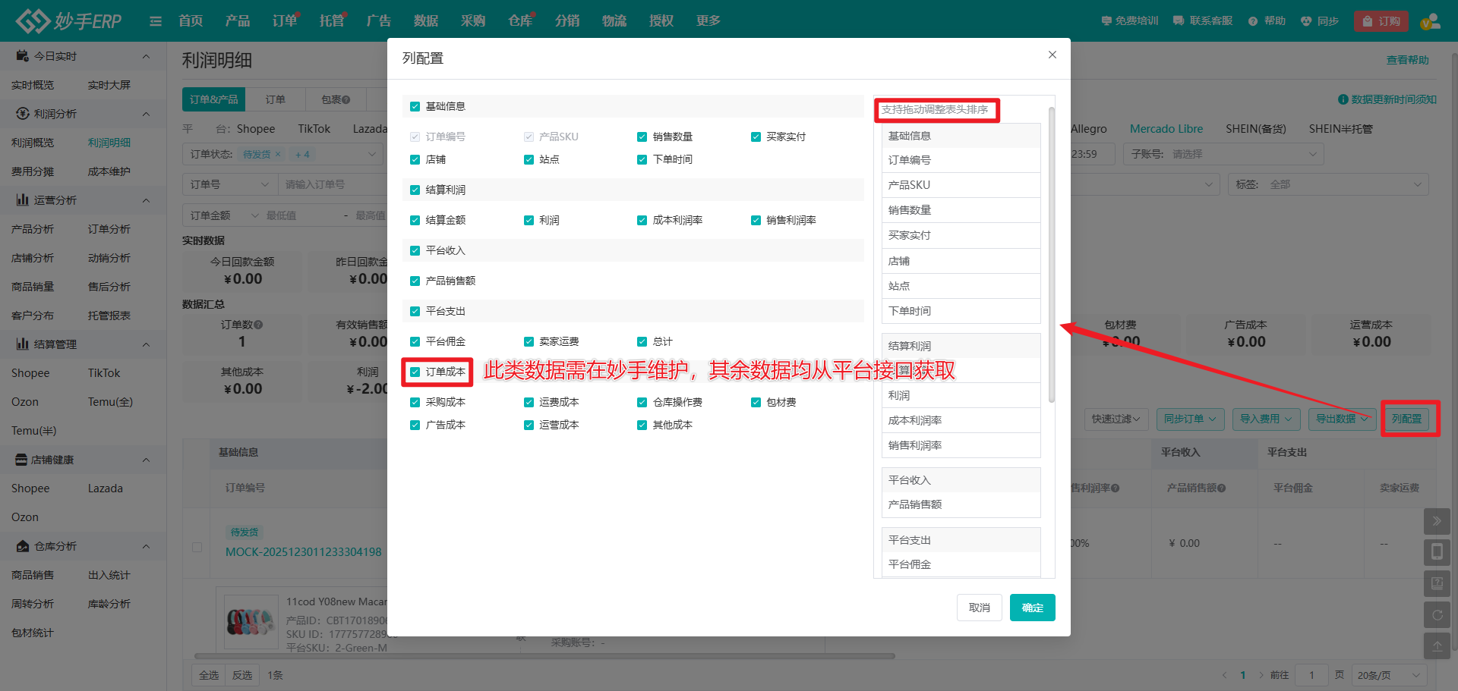Open the user avatar in top bar

1430,21
